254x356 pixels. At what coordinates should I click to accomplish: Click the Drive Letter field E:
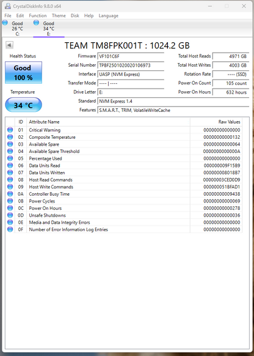(131, 92)
